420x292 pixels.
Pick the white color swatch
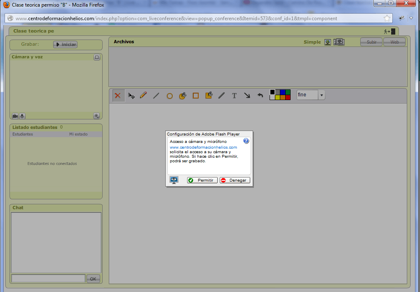[x=272, y=97]
